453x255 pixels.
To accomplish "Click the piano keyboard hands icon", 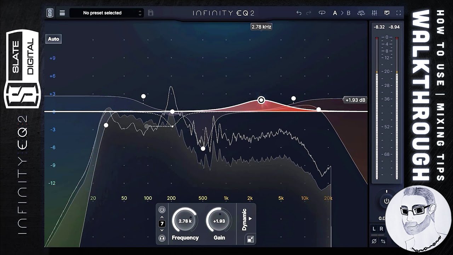I will [x=361, y=13].
